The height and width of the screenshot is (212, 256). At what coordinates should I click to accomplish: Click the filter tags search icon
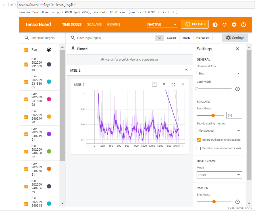click(73, 38)
